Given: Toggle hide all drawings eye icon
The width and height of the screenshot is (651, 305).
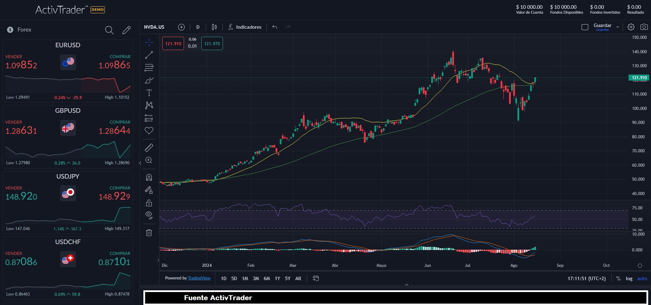Looking at the screenshot, I should pyautogui.click(x=149, y=215).
